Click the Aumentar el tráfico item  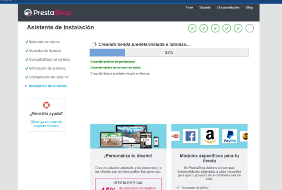tap(195, 188)
